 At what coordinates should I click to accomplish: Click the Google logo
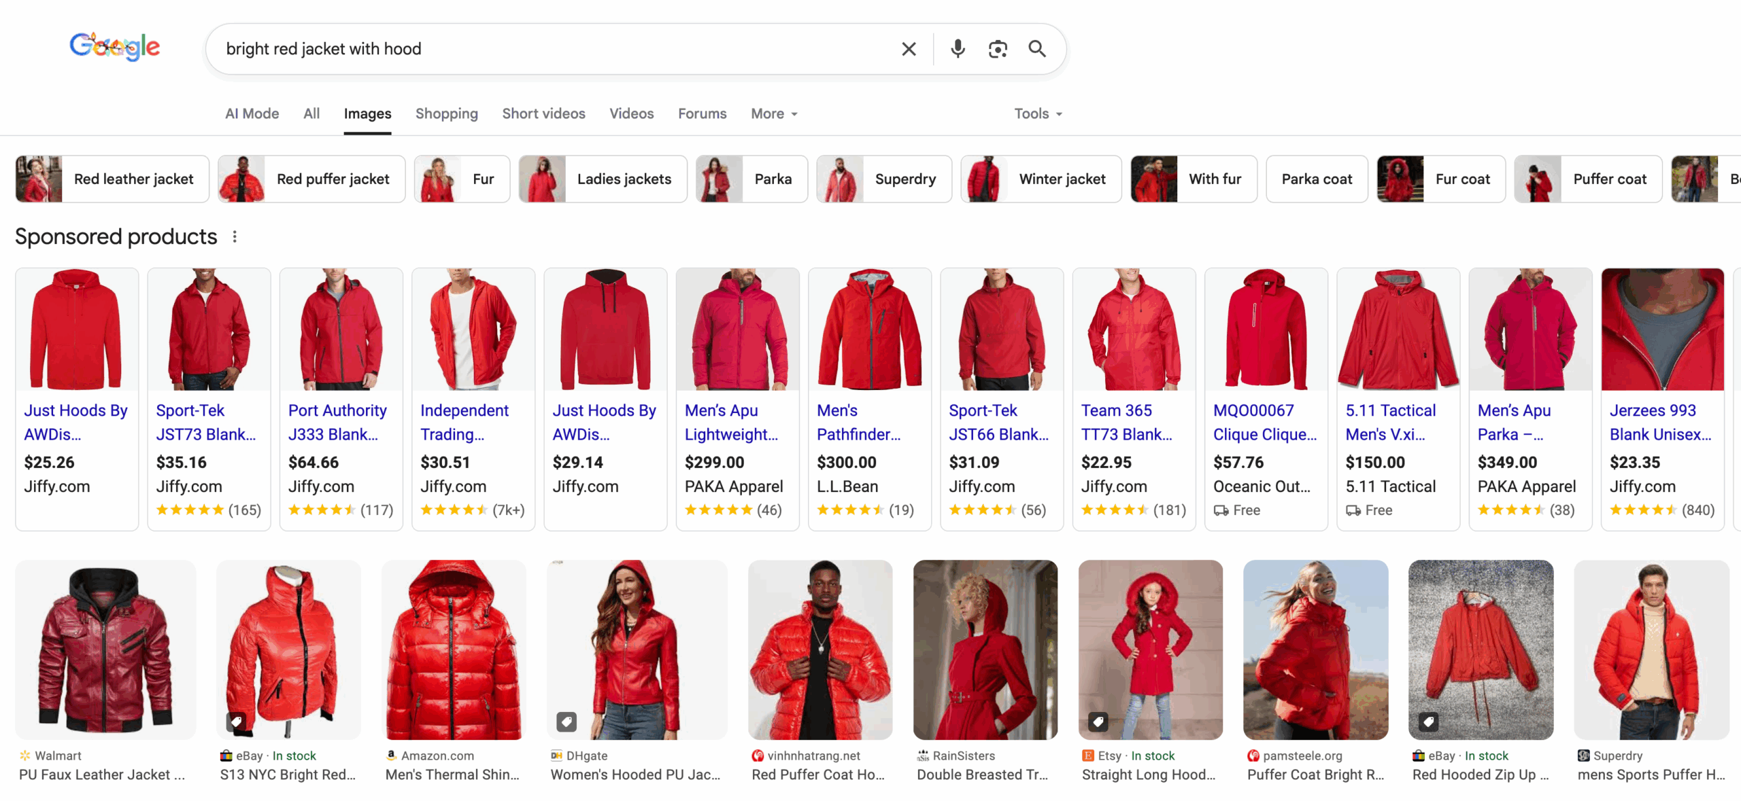click(x=114, y=46)
